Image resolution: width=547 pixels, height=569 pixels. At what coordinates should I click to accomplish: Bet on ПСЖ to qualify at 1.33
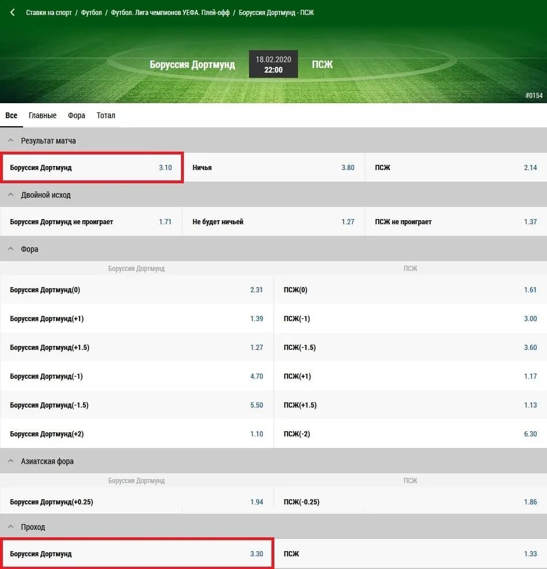[x=410, y=554]
